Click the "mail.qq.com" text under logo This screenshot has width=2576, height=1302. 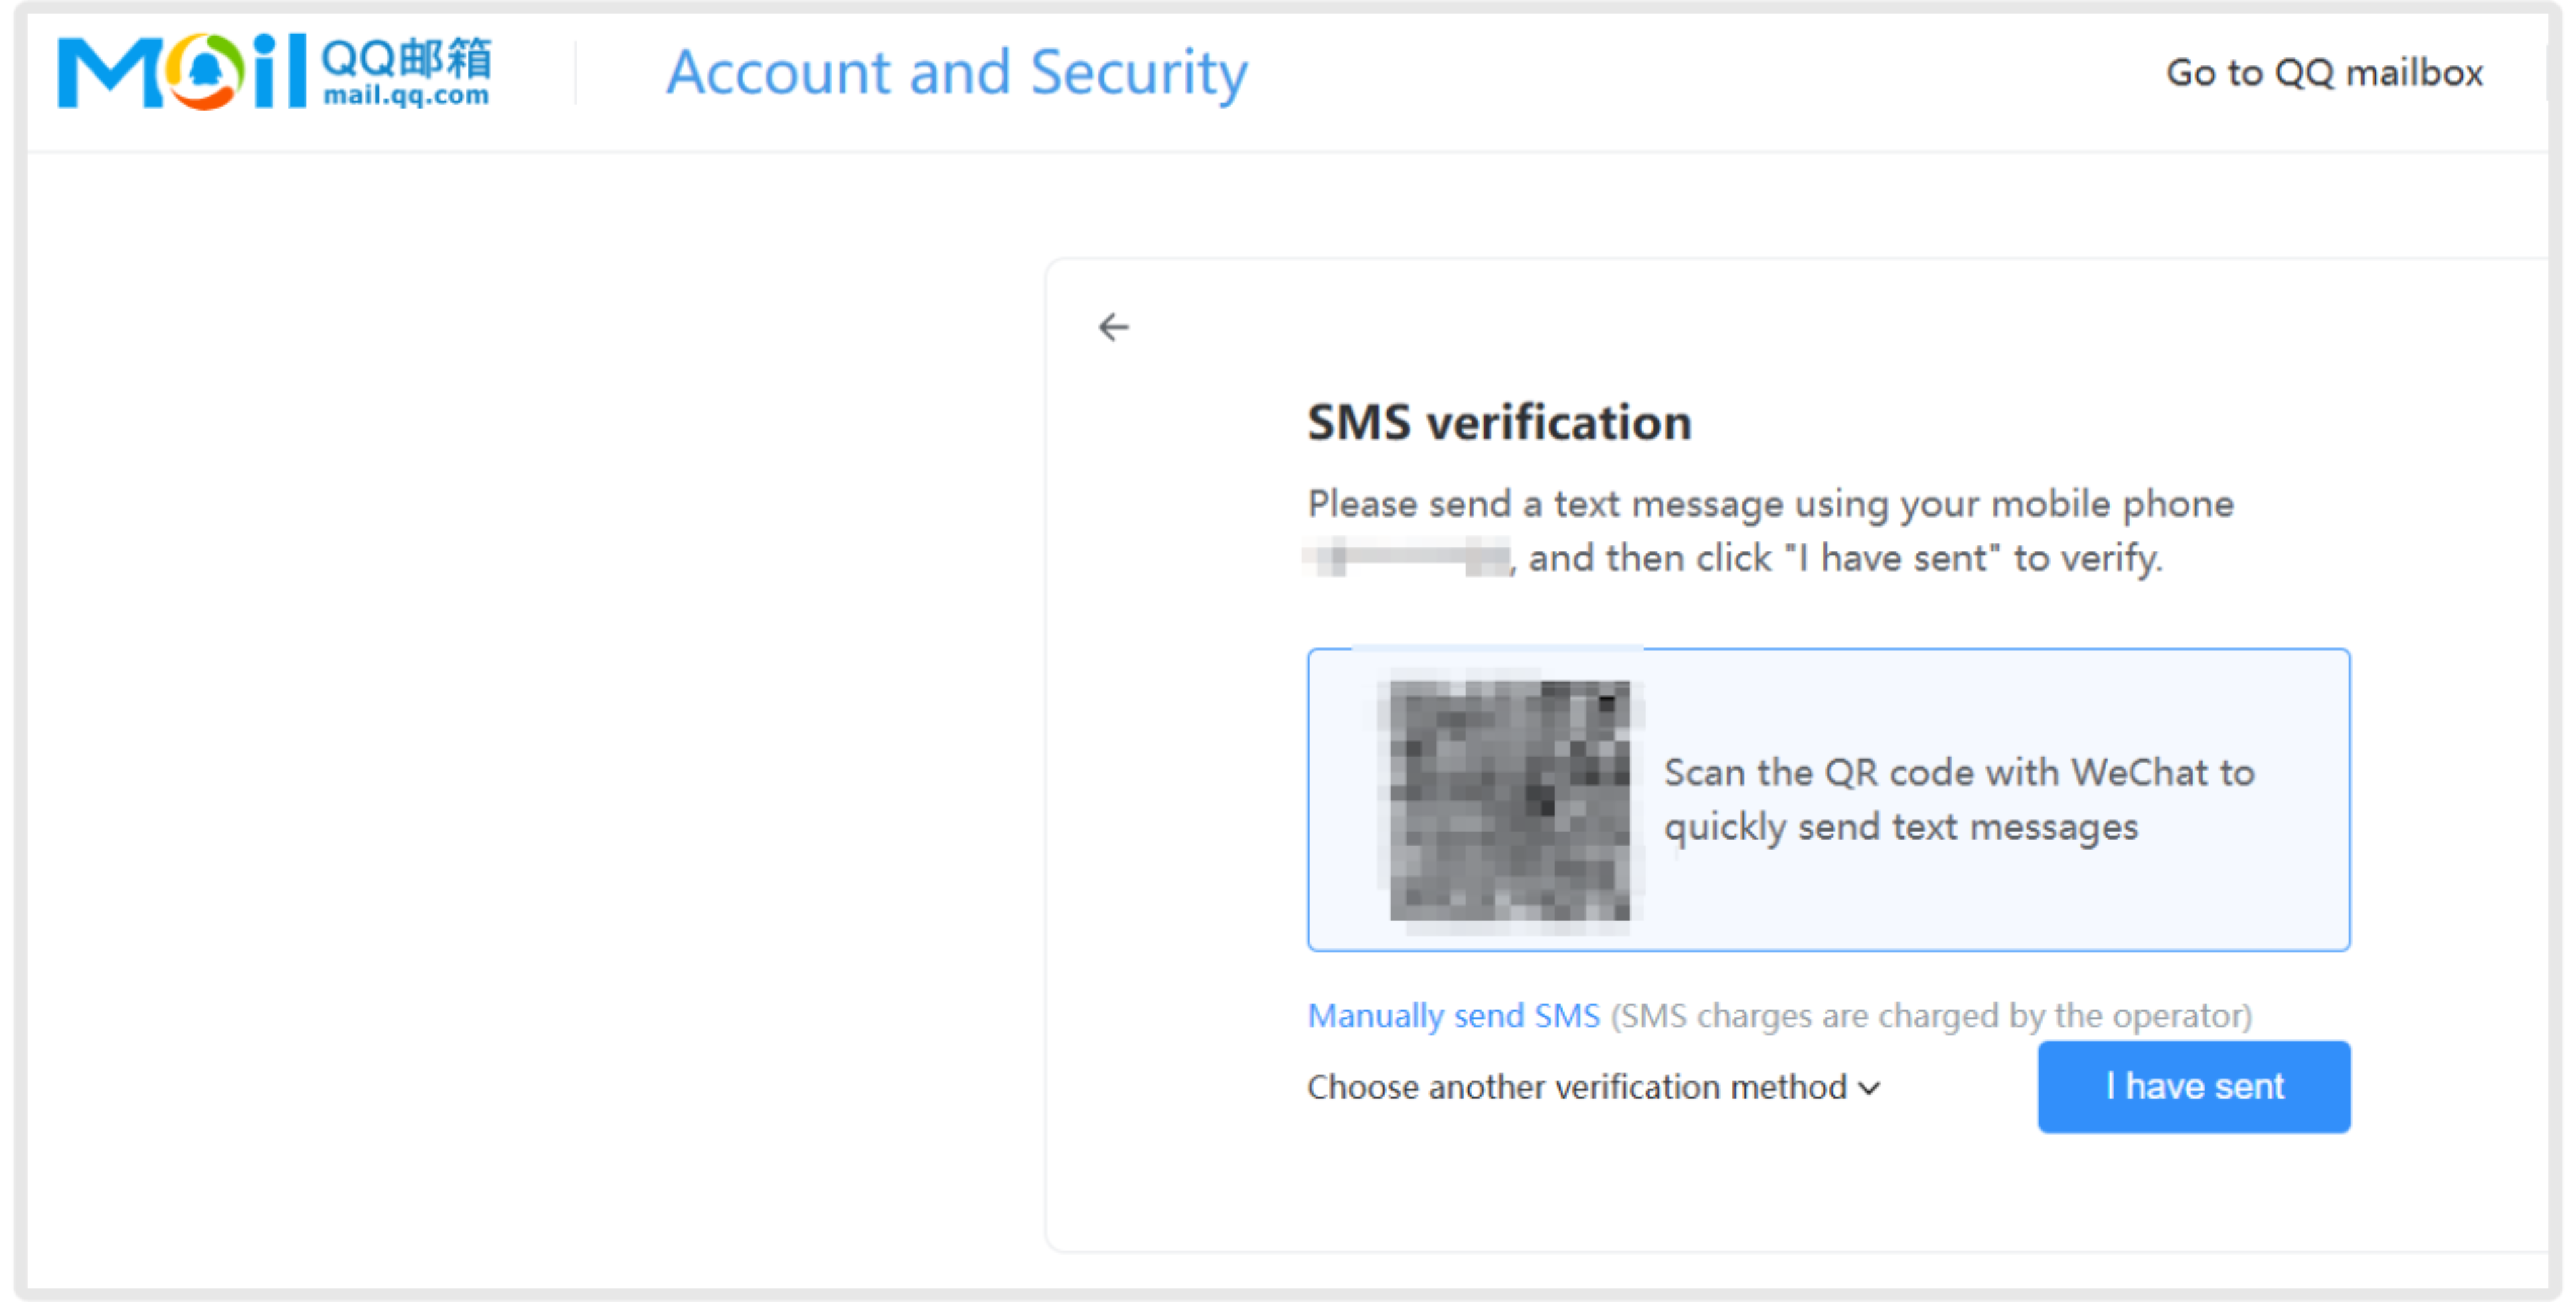(x=406, y=96)
